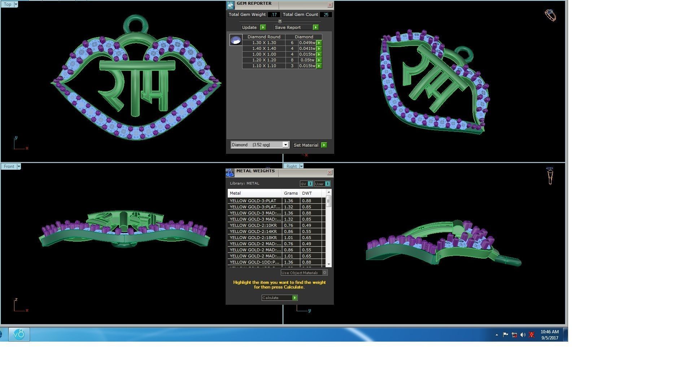The image size is (693, 390).
Task: Click the Metal Weights panel icon
Action: point(230,173)
